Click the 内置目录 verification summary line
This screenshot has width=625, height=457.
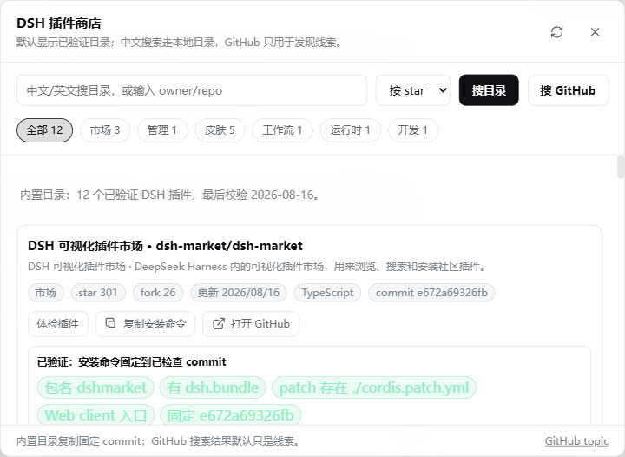pyautogui.click(x=170, y=195)
